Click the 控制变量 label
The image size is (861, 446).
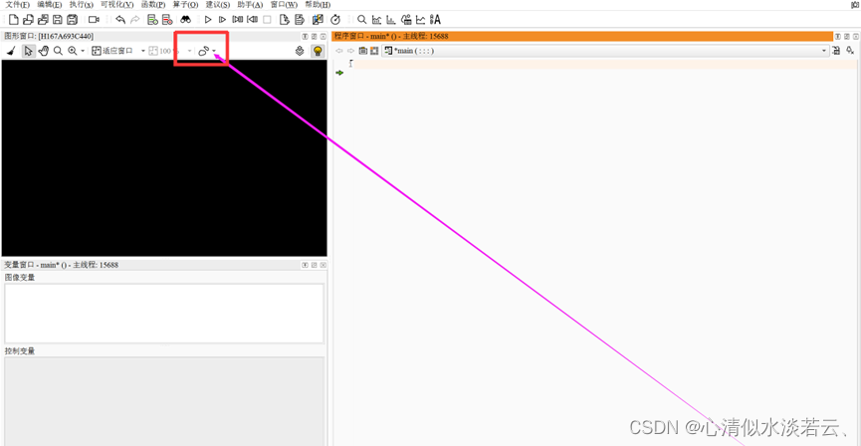pos(20,351)
